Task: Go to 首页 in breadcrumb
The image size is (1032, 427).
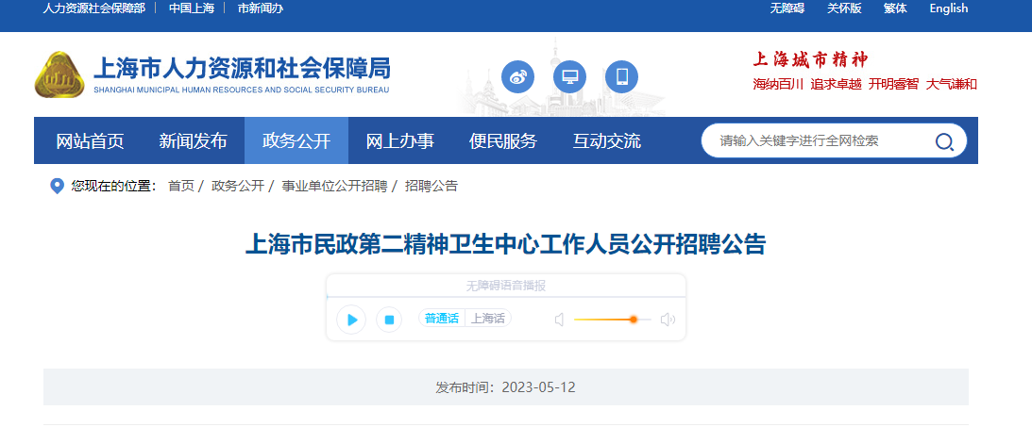Action: click(x=181, y=186)
